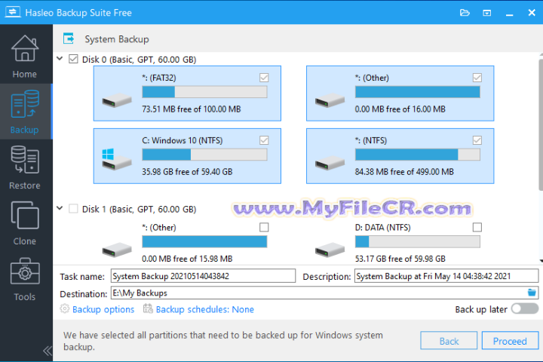Click the Backup schedules calendar icon
This screenshot has width=543, height=362.
coord(148,308)
